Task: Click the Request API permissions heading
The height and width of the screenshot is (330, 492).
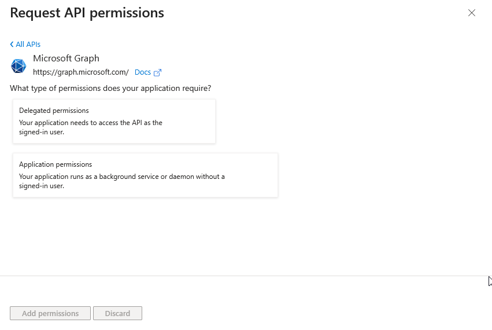Action: pos(87,13)
